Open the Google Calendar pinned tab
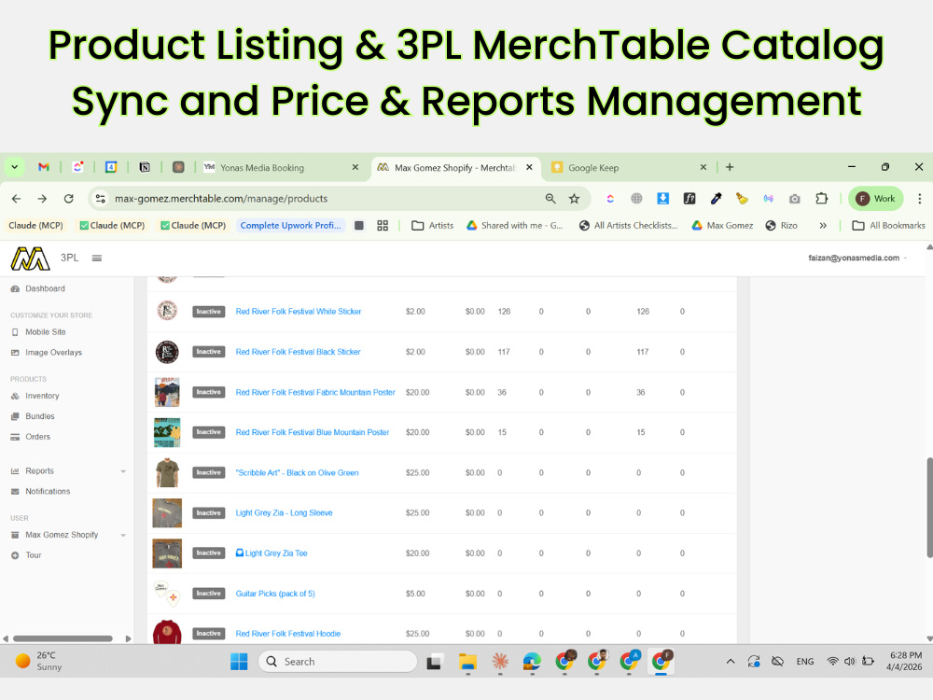The width and height of the screenshot is (933, 700). (x=111, y=167)
